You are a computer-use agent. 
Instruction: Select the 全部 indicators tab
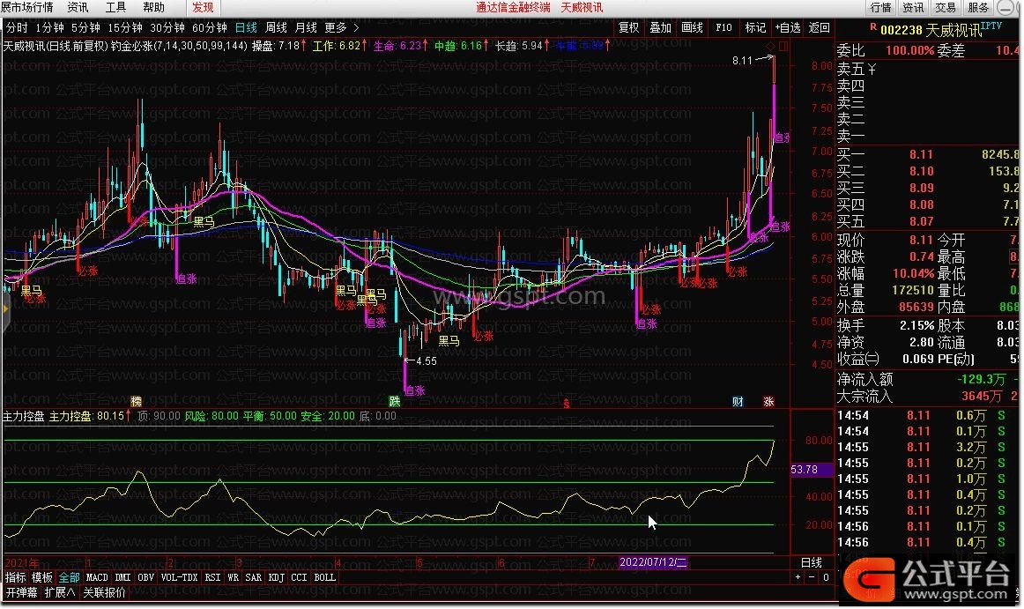(70, 577)
